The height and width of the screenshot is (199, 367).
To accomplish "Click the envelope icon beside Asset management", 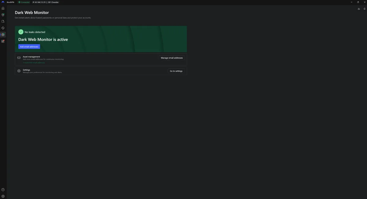I will point(19,57).
